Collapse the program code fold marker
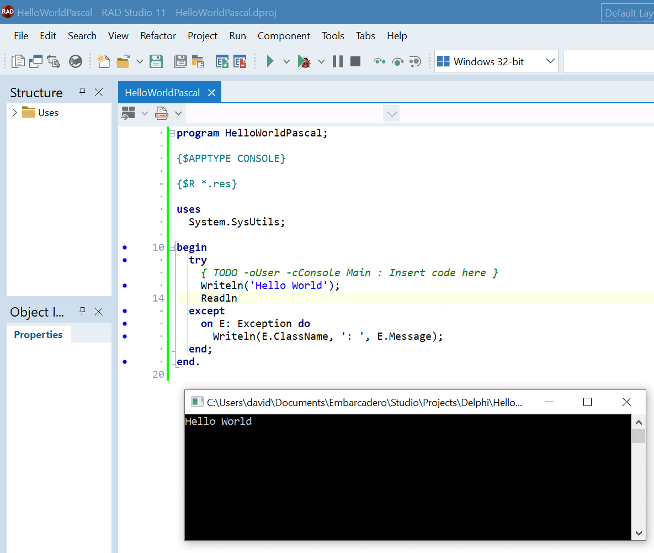The height and width of the screenshot is (553, 654). (172, 133)
